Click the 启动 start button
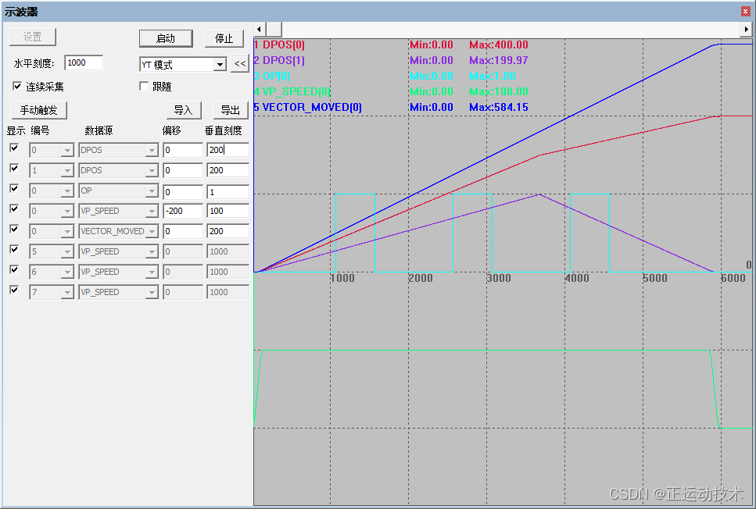The image size is (756, 509). pos(166,38)
